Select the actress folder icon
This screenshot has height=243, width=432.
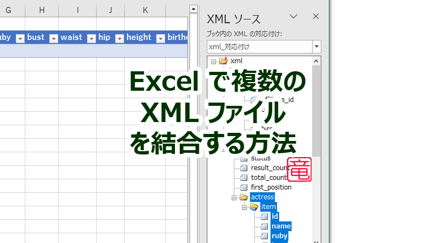click(x=244, y=197)
